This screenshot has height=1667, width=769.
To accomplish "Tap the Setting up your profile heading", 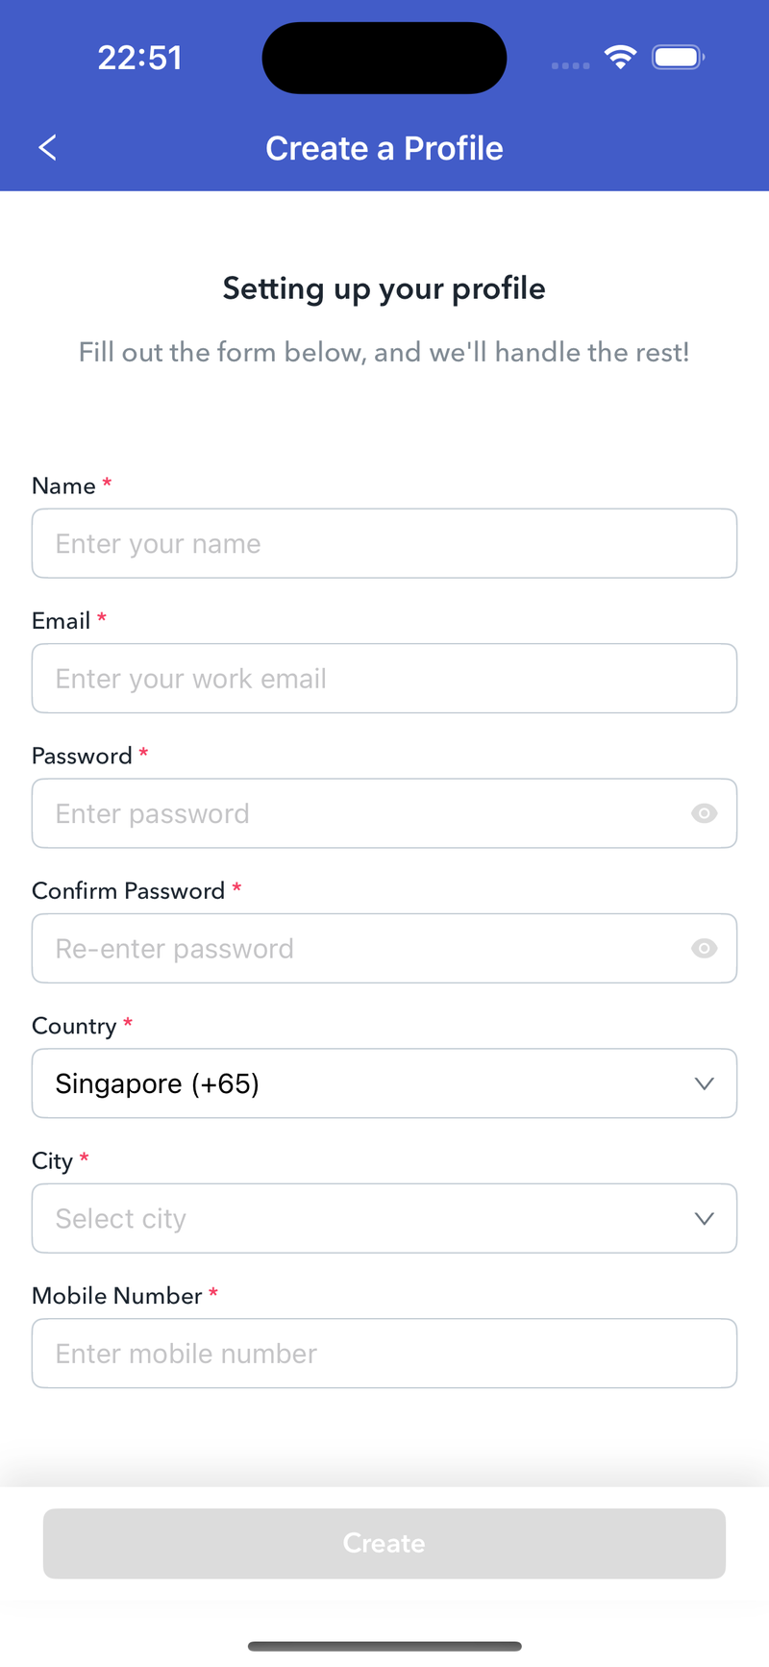I will point(384,288).
